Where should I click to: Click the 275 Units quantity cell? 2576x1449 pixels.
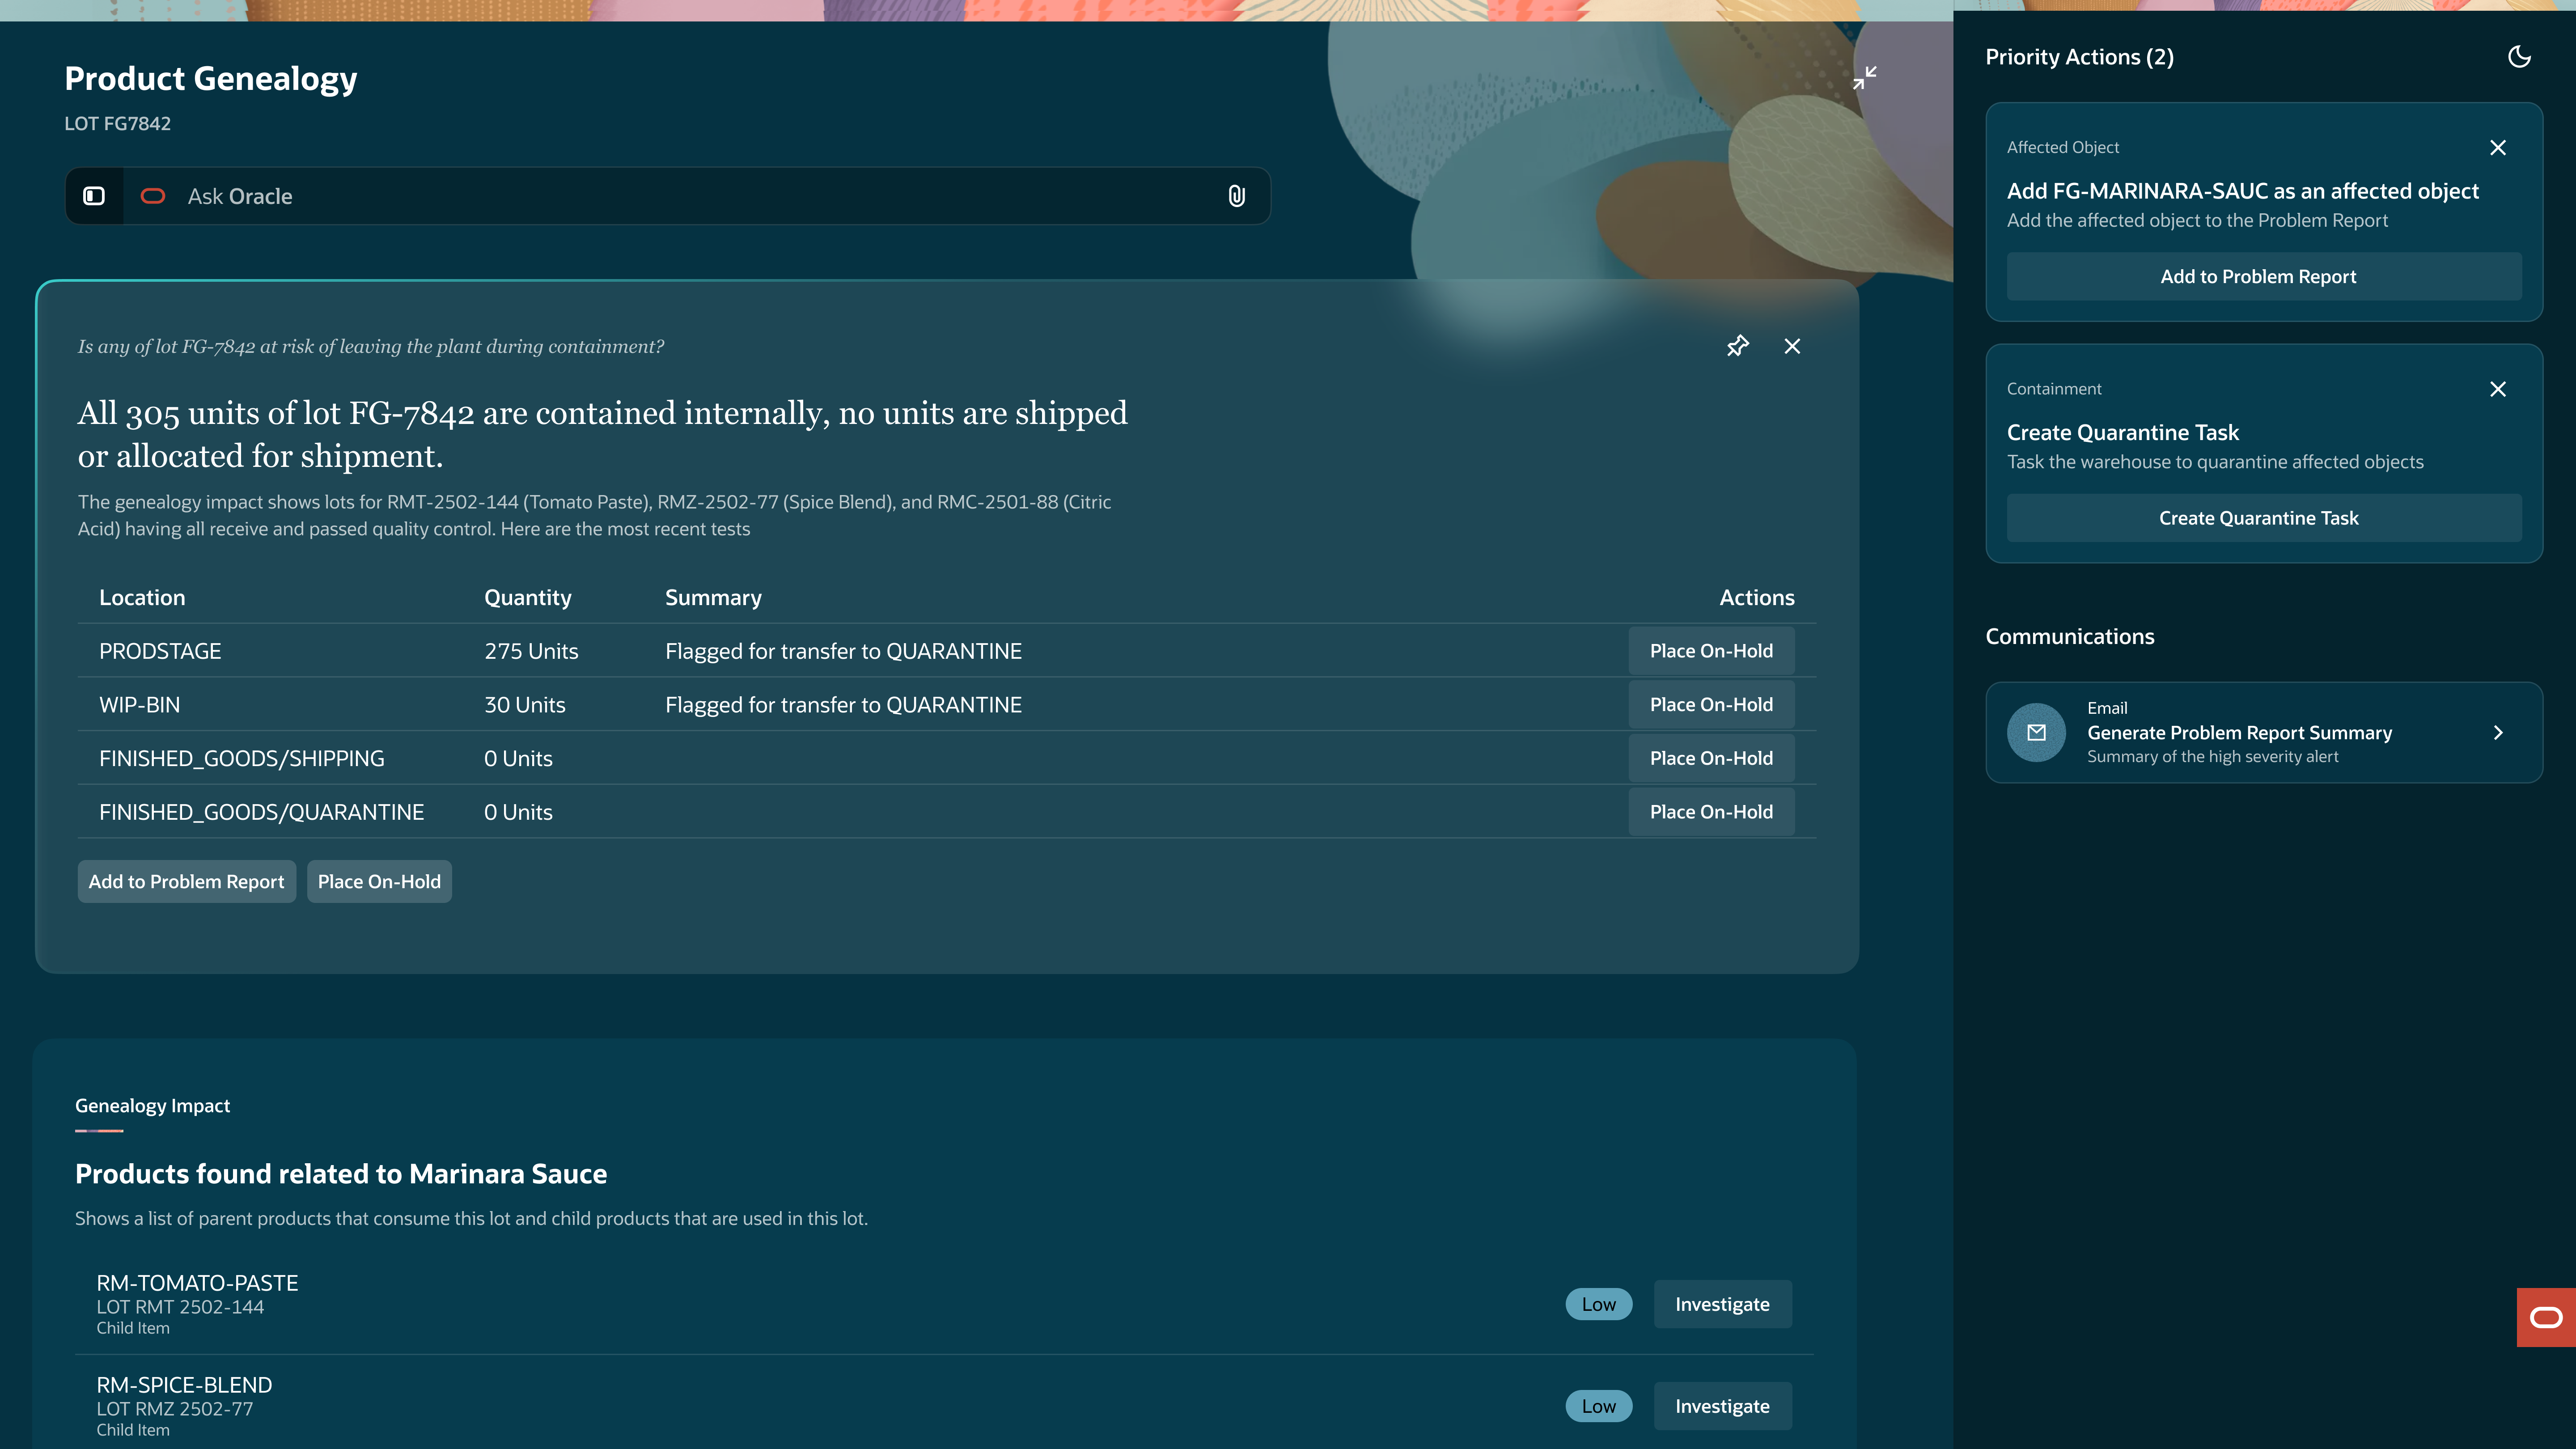click(531, 651)
